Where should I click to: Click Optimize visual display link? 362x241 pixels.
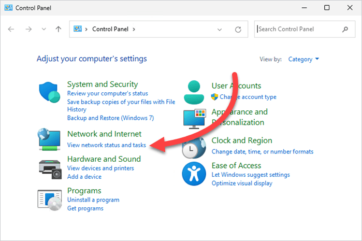242,183
